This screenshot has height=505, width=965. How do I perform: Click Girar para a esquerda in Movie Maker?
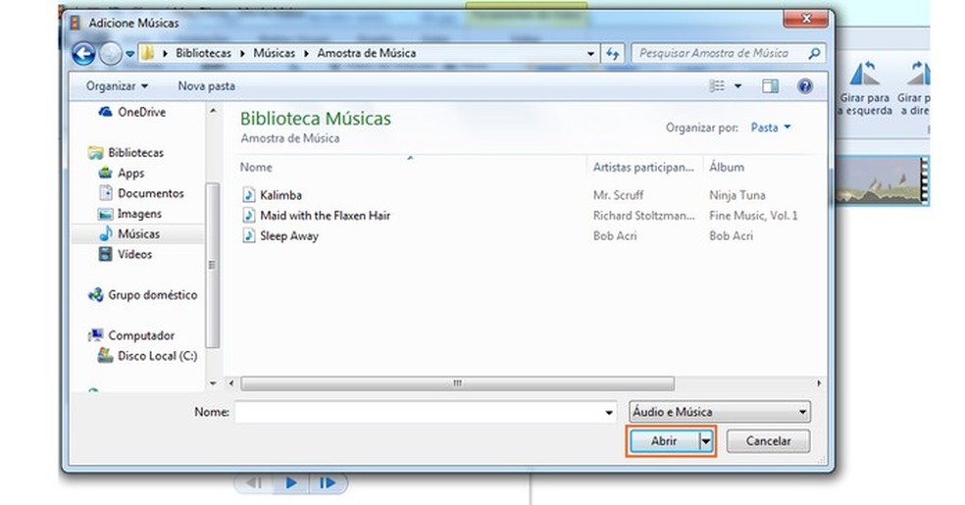tap(865, 87)
